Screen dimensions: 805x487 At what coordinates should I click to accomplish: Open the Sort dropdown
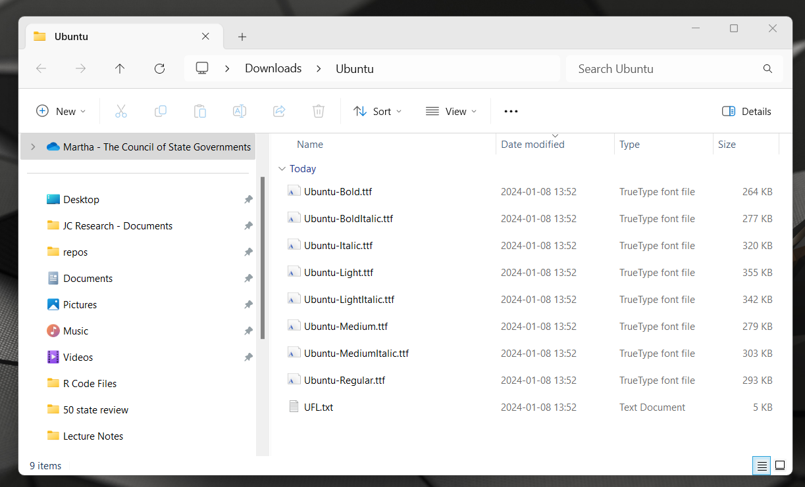point(377,111)
